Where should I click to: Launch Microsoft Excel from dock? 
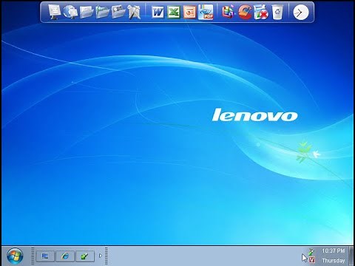click(x=174, y=12)
